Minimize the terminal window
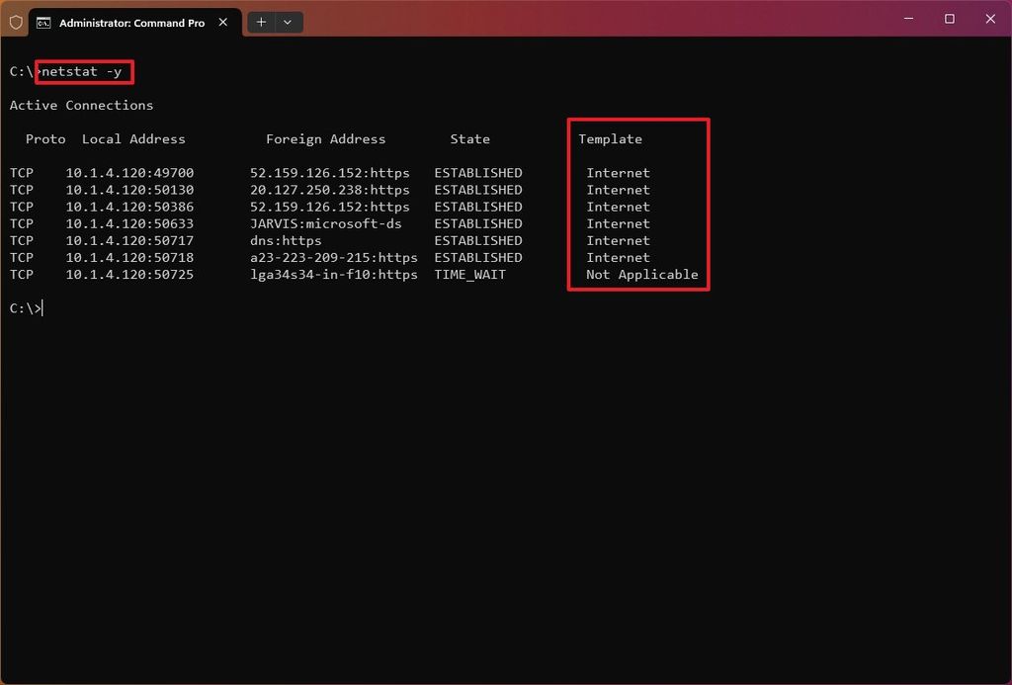The height and width of the screenshot is (685, 1012). tap(908, 19)
